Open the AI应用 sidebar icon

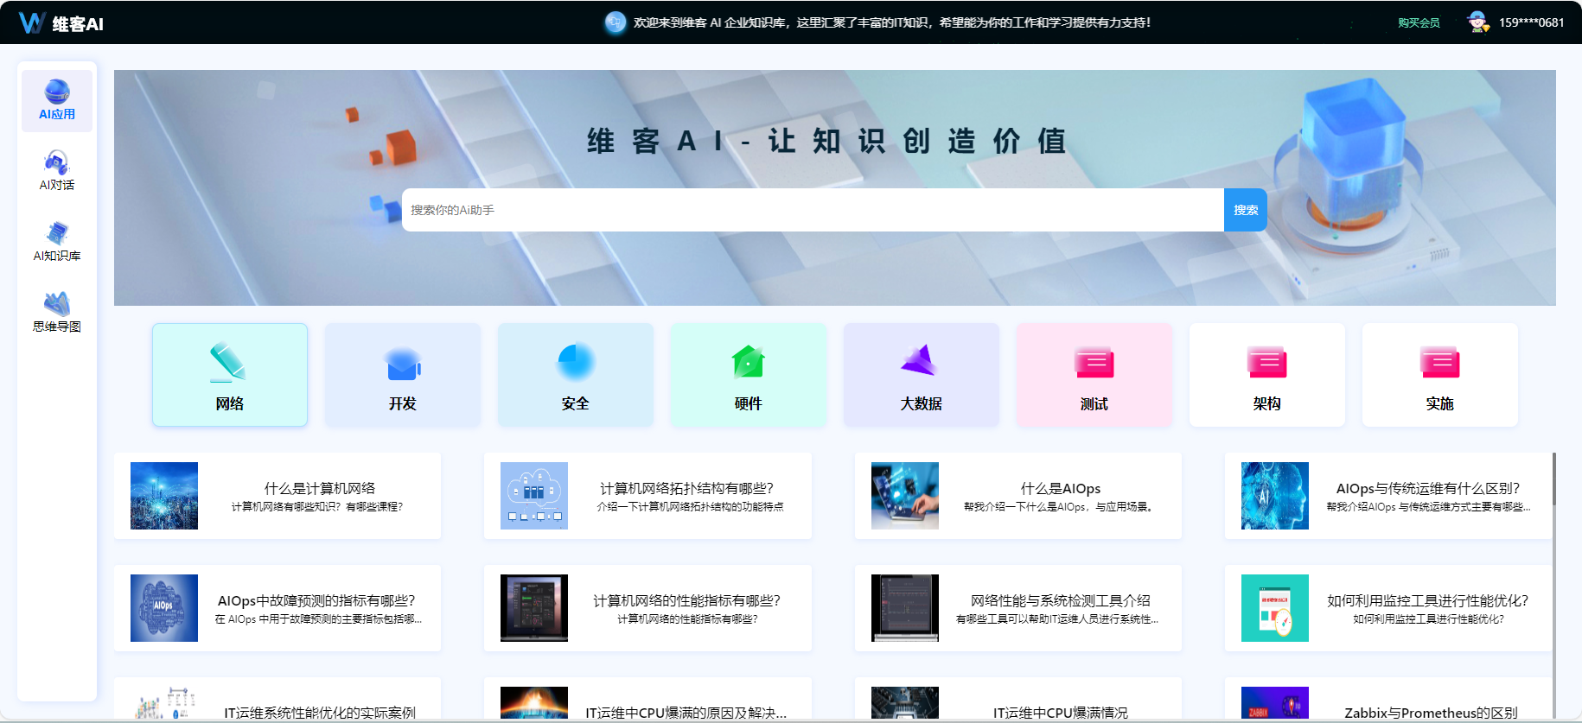coord(57,91)
